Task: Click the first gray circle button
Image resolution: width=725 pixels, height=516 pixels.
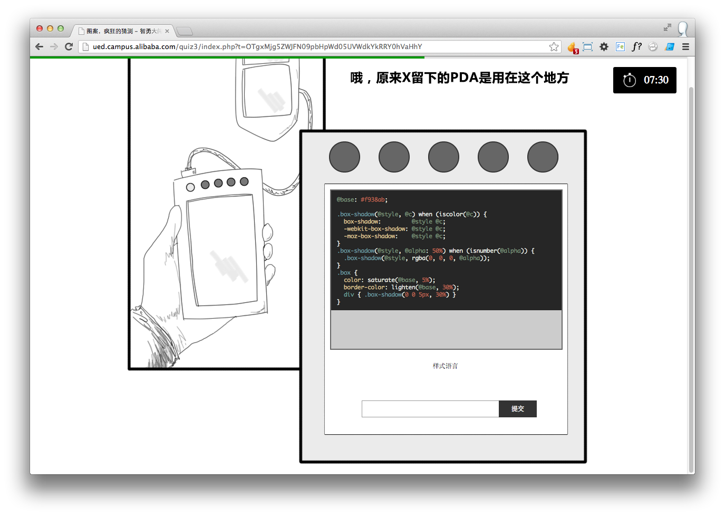Action: click(344, 157)
